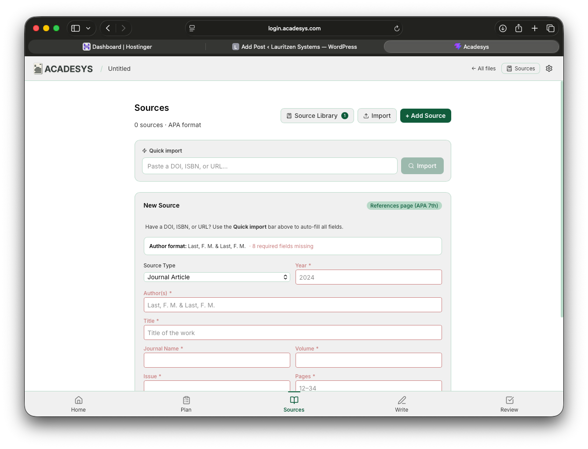Click the login.acadesys.com address bar
Image resolution: width=588 pixels, height=449 pixels.
pyautogui.click(x=294, y=28)
